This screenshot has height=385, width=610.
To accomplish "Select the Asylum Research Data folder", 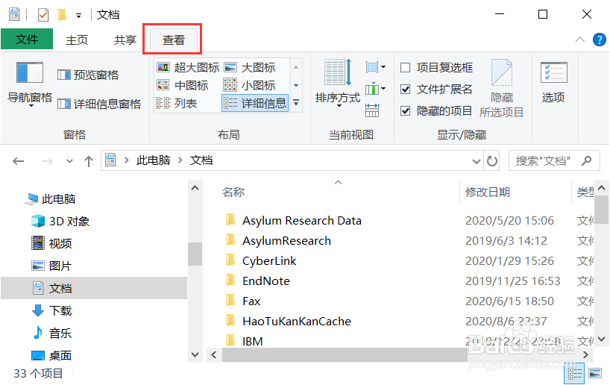I will [x=293, y=220].
